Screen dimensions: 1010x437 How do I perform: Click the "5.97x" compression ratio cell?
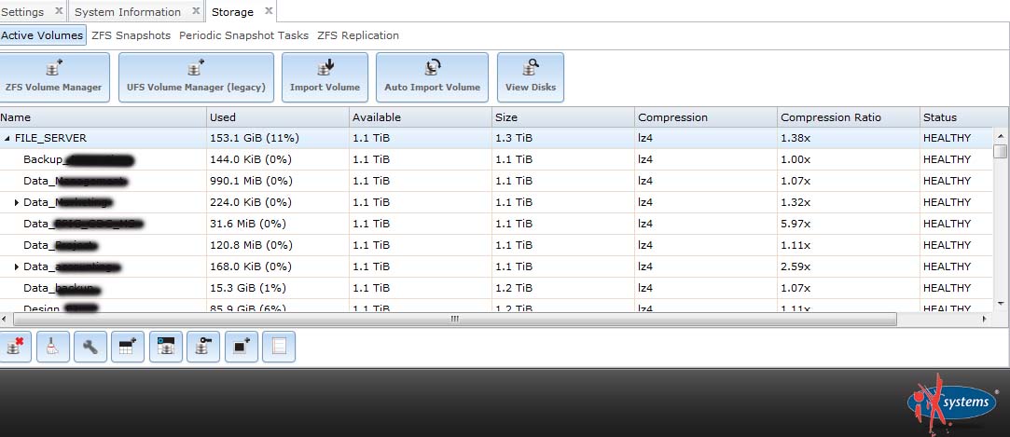coord(796,224)
